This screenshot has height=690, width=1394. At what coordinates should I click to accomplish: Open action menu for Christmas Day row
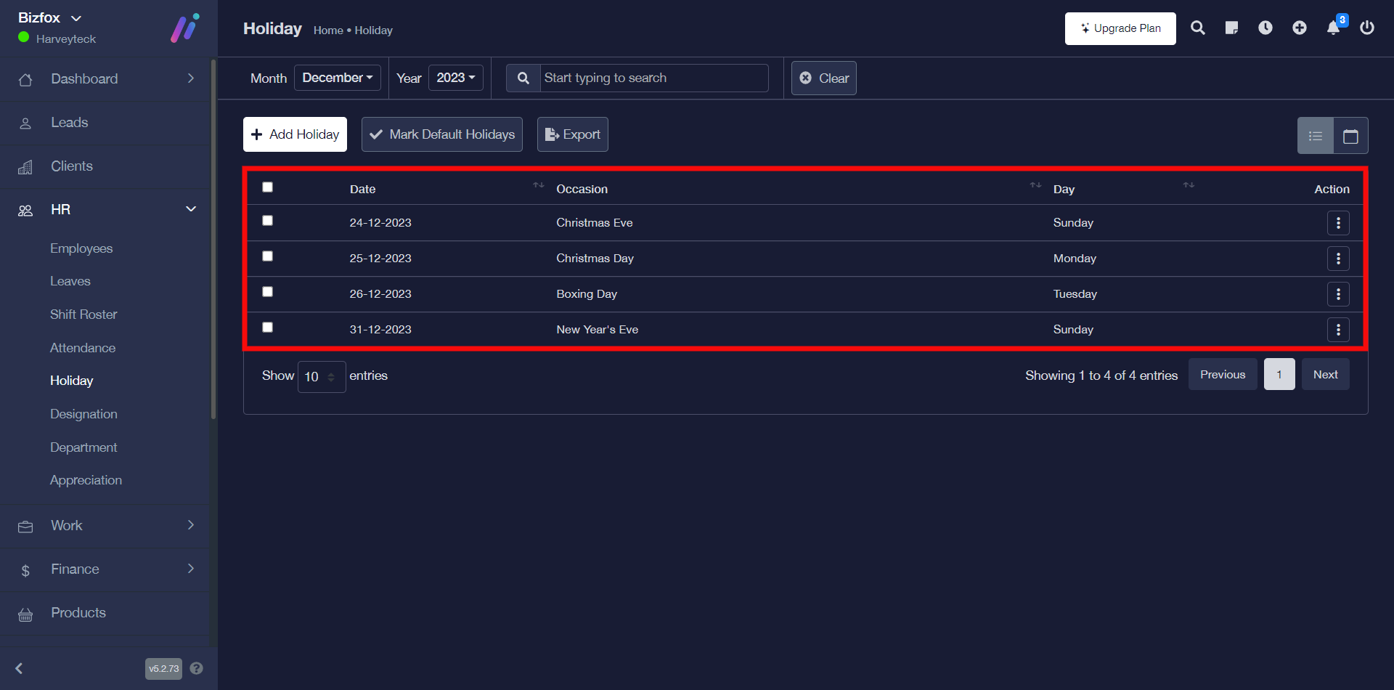click(x=1338, y=259)
